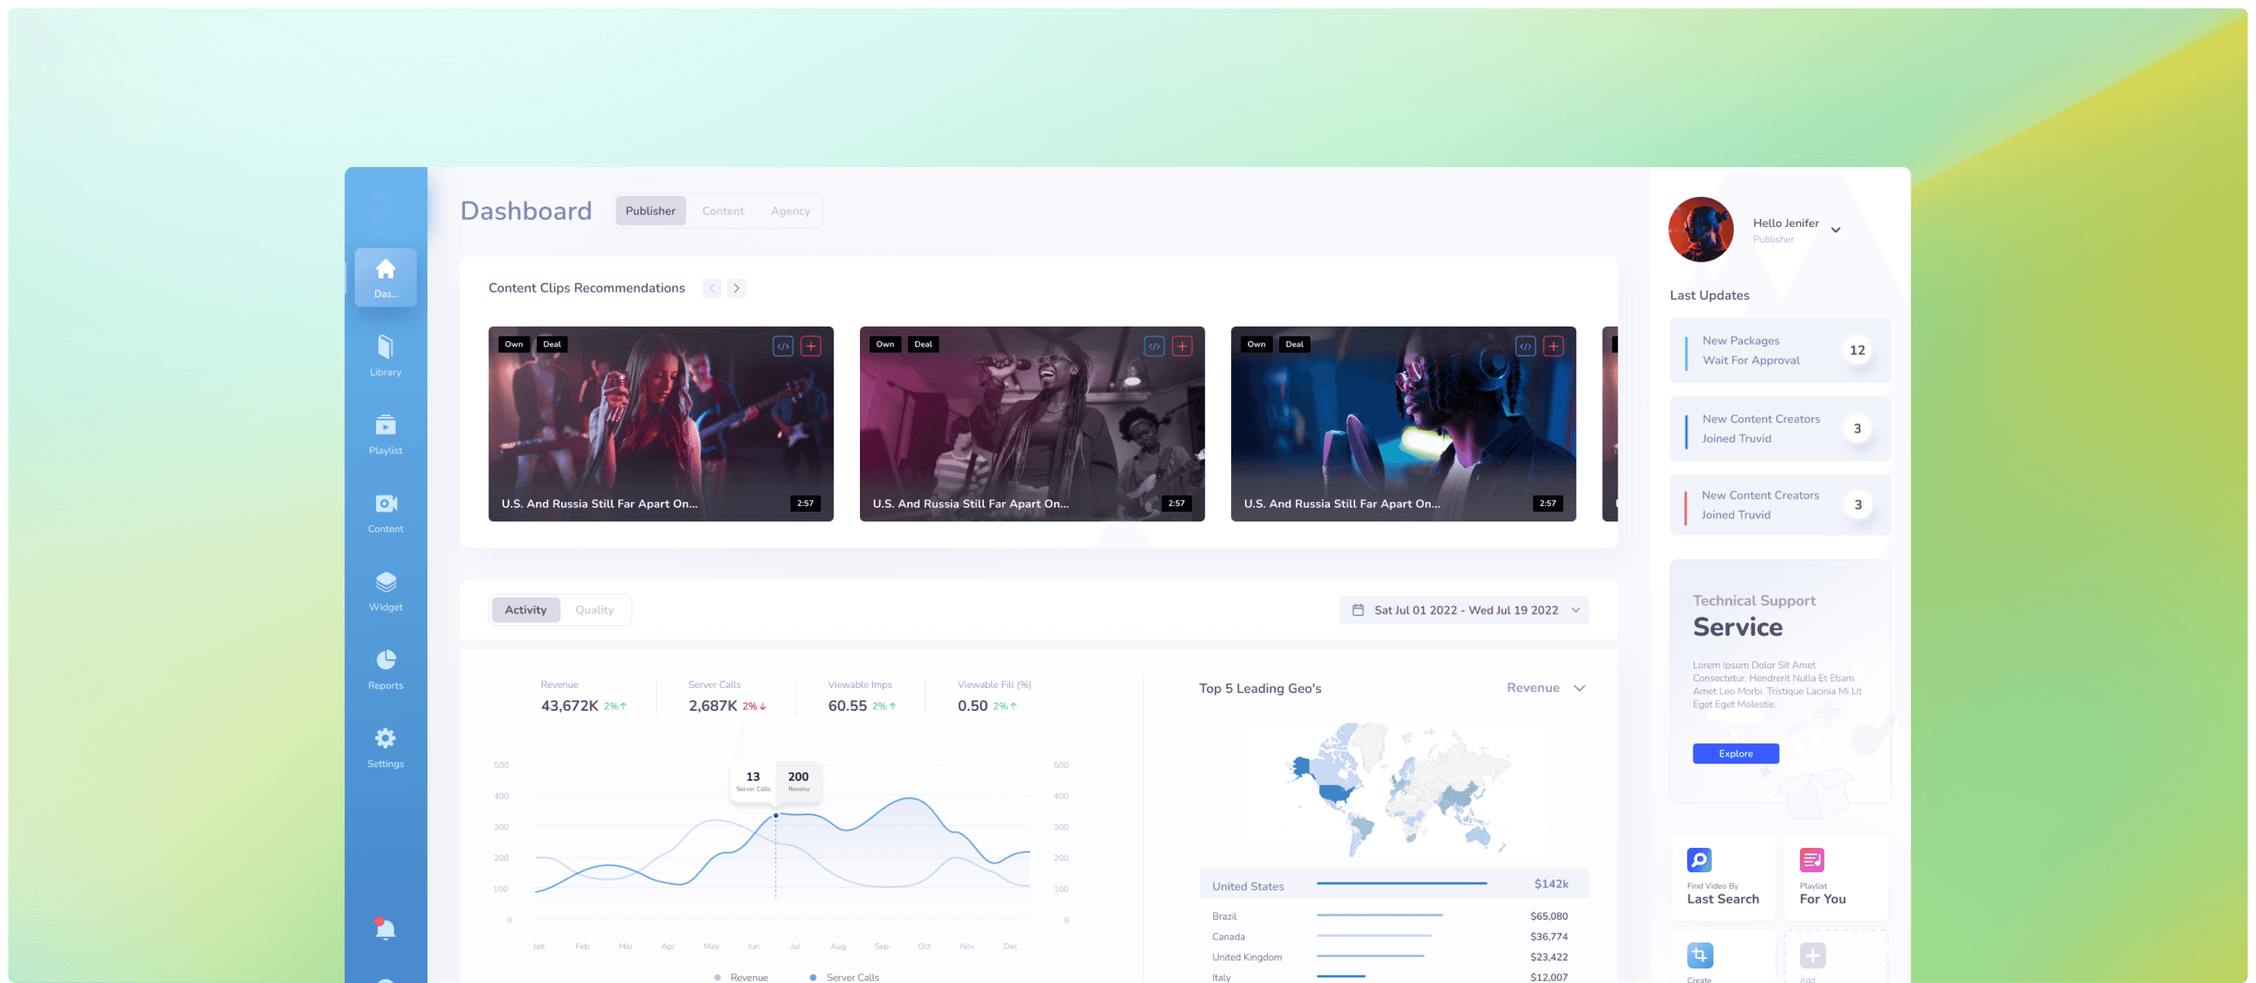Select the Activity view toggle
Viewport: 2256px width, 983px height.
pyautogui.click(x=526, y=610)
